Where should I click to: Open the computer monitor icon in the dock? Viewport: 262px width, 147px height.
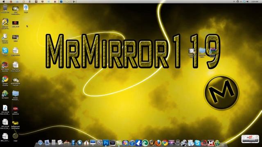[93, 143]
